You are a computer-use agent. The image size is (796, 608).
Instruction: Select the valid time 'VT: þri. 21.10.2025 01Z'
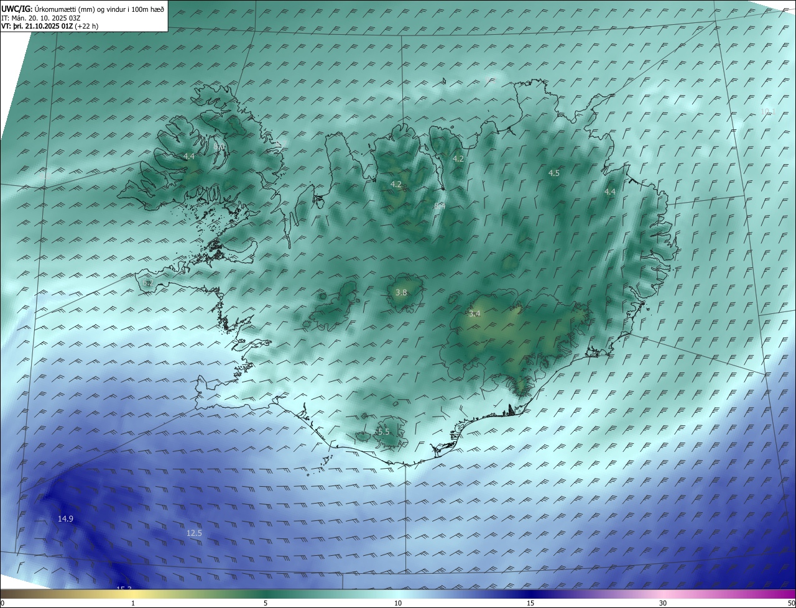click(x=37, y=26)
